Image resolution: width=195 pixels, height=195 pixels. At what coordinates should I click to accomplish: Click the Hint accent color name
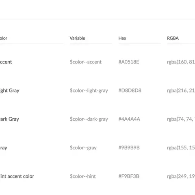(x=17, y=176)
